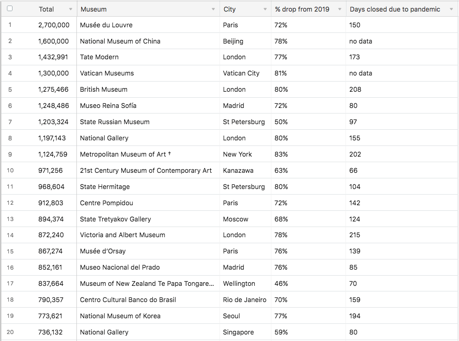Open the Museum column dropdown arrow
Screen dimensions: 459x341
tap(213, 9)
